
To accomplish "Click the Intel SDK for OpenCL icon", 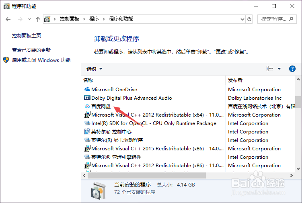I will coord(87,123).
